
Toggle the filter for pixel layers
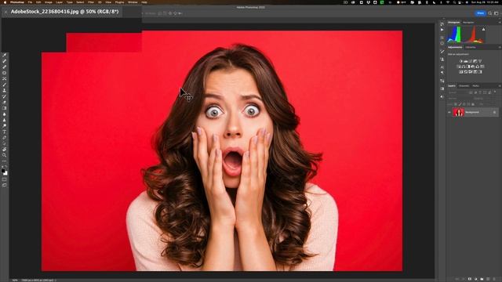click(471, 92)
